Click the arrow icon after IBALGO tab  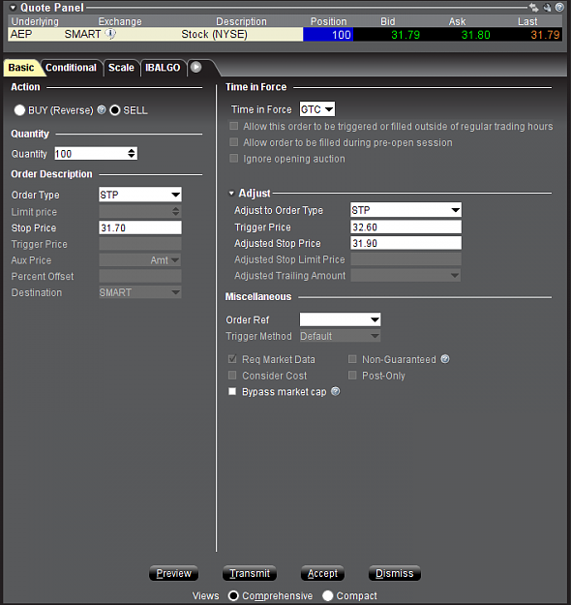click(196, 67)
